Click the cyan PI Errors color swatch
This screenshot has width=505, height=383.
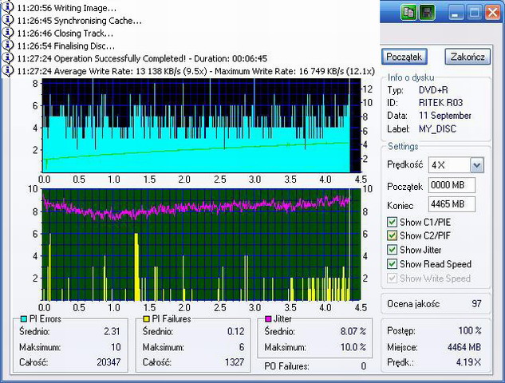[x=23, y=319]
